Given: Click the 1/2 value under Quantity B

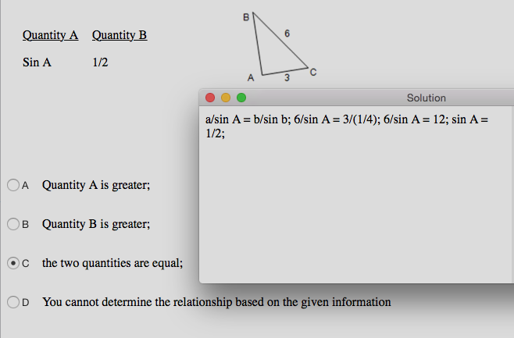Looking at the screenshot, I should tap(100, 62).
